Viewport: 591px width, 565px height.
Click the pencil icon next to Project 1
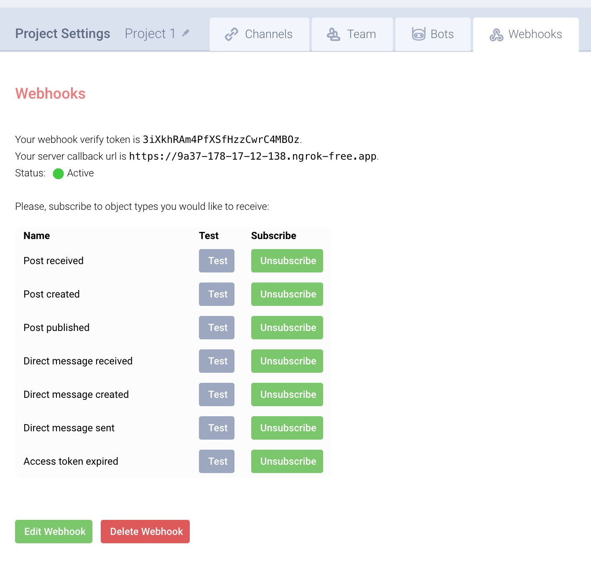point(186,33)
